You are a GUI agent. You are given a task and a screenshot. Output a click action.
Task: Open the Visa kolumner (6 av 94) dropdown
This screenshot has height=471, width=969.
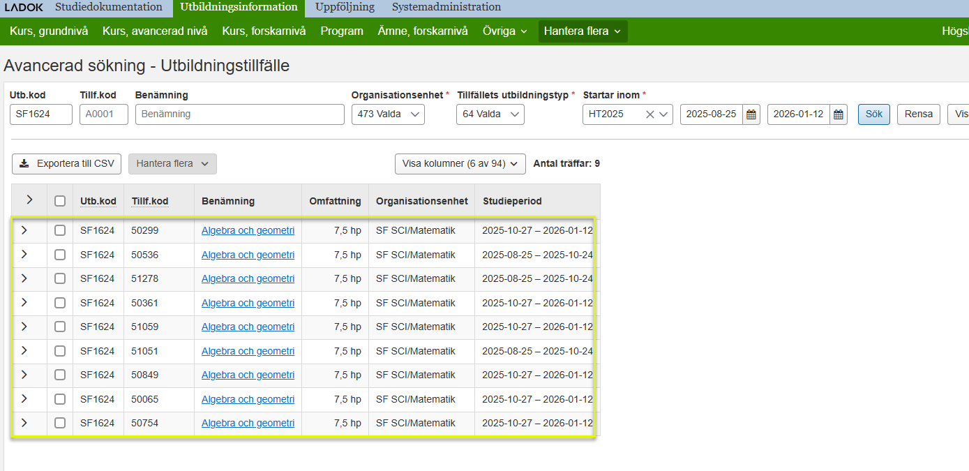point(460,164)
